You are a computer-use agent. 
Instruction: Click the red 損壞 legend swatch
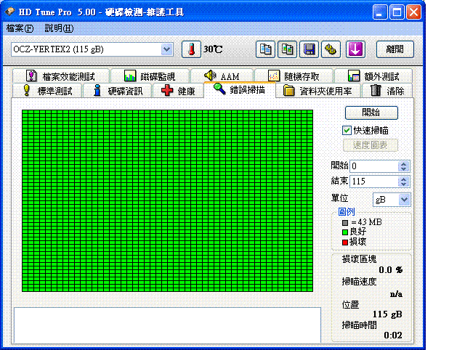click(x=345, y=243)
